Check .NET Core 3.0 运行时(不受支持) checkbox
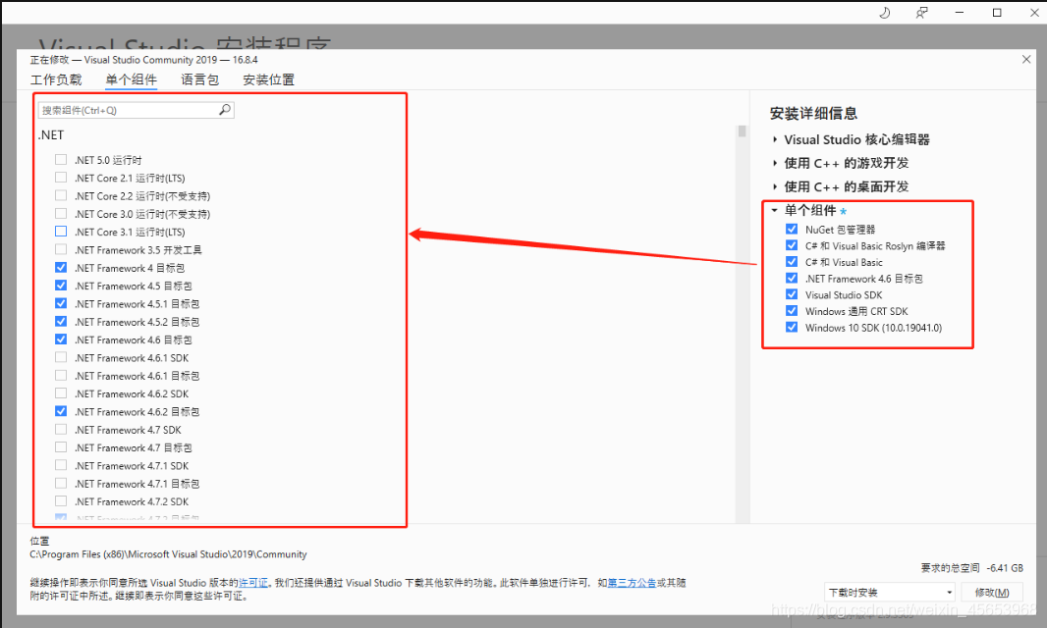This screenshot has height=628, width=1047. [61, 214]
